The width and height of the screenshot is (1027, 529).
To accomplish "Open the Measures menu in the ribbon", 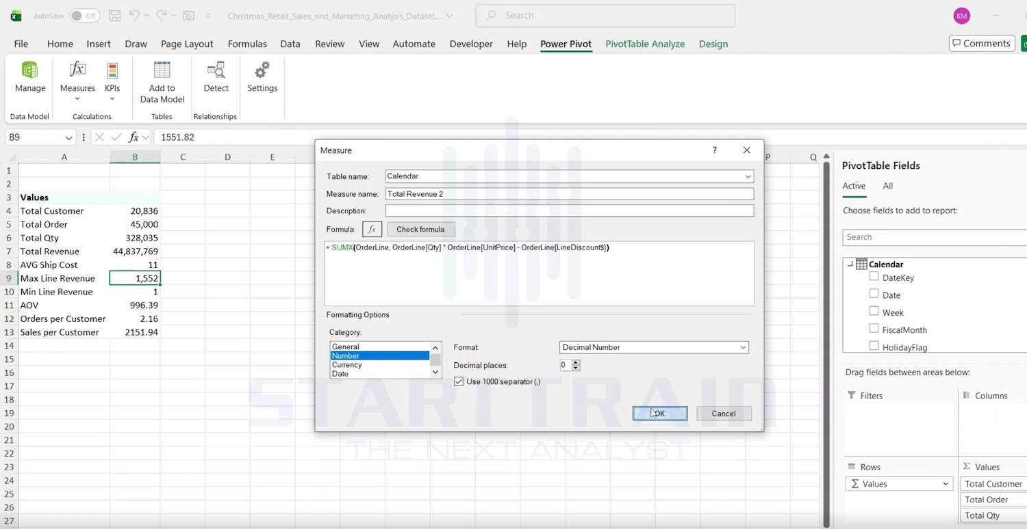I will coord(77,81).
